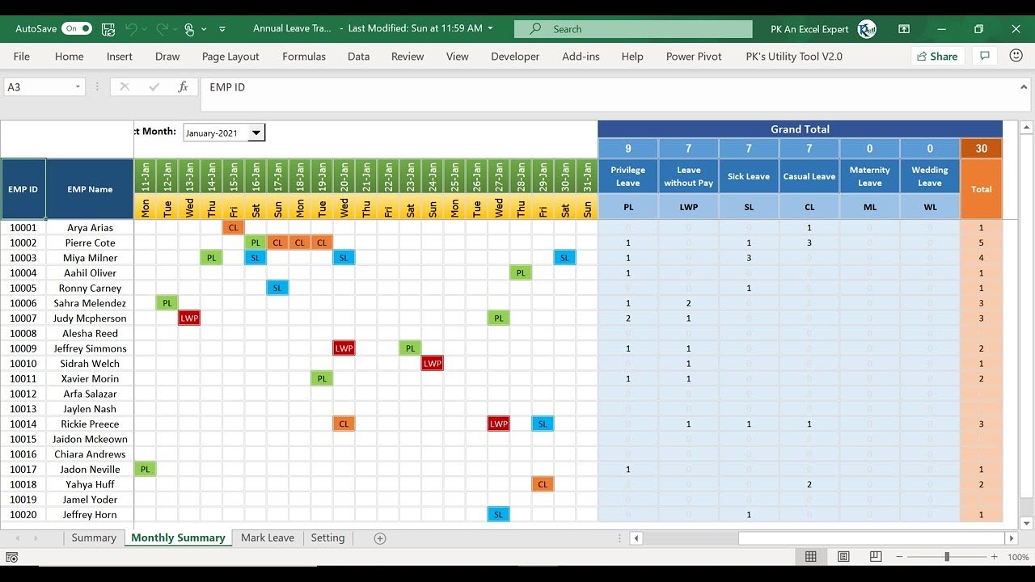The height and width of the screenshot is (582, 1035).
Task: Click previous sheet navigation arrow
Action: (18, 538)
